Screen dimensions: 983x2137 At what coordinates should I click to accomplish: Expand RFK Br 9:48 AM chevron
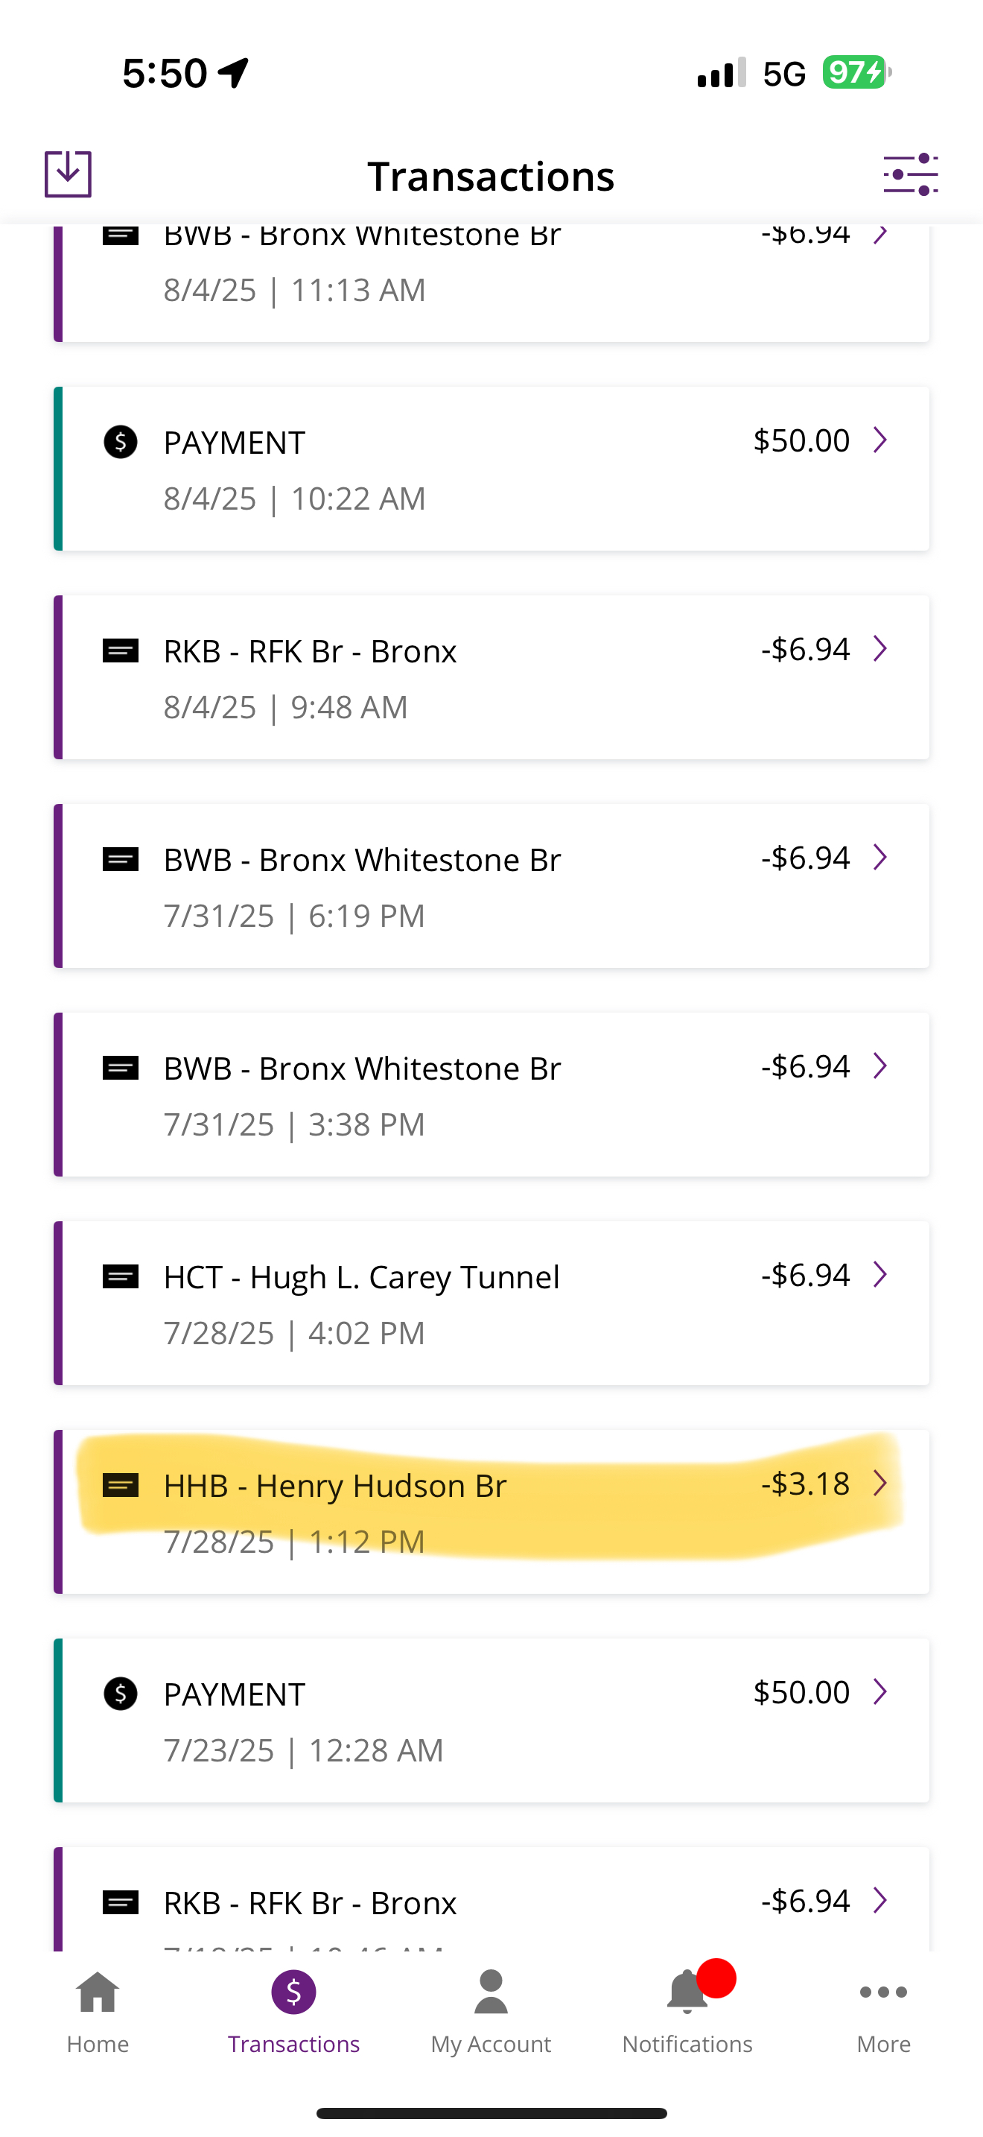[880, 649]
